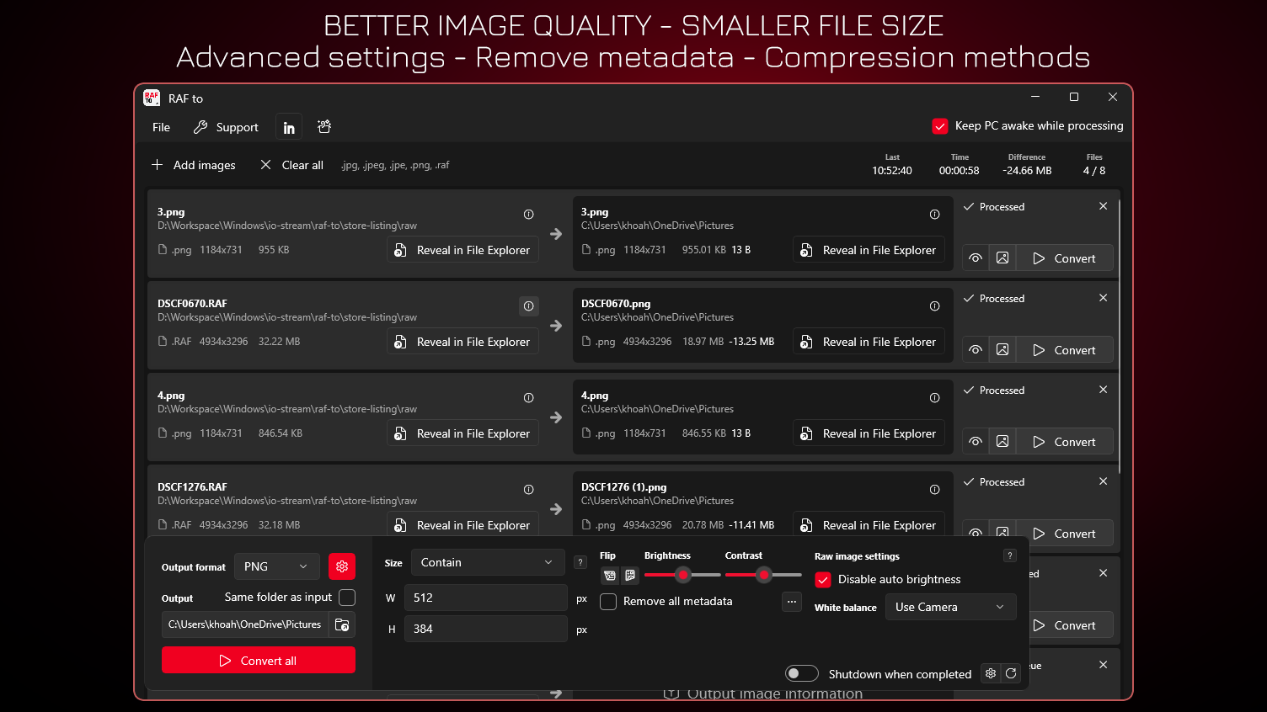Click the first Flip icon button

[610, 576]
